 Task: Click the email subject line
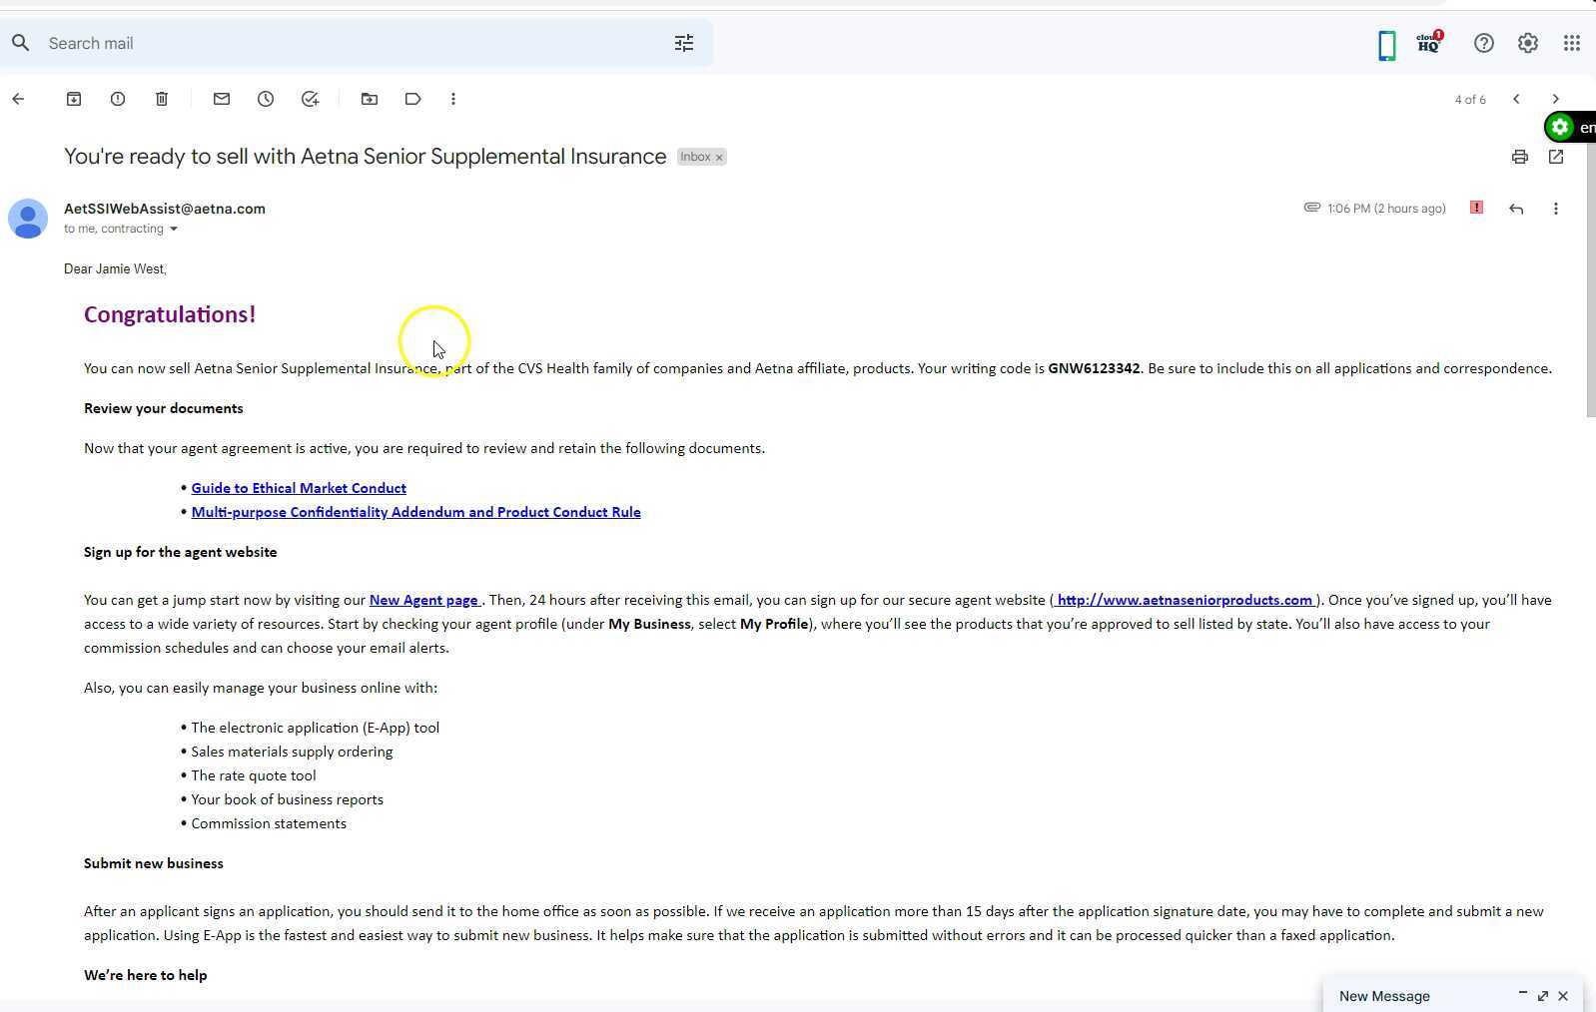click(365, 157)
